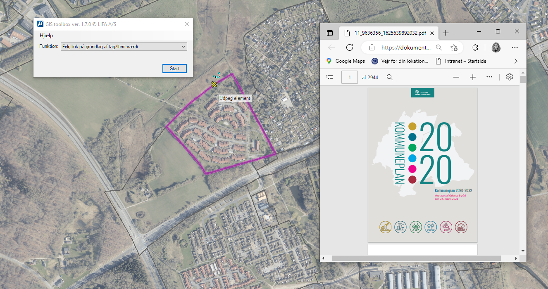Open the Google Maps bookmark
This screenshot has width=548, height=289.
click(345, 61)
